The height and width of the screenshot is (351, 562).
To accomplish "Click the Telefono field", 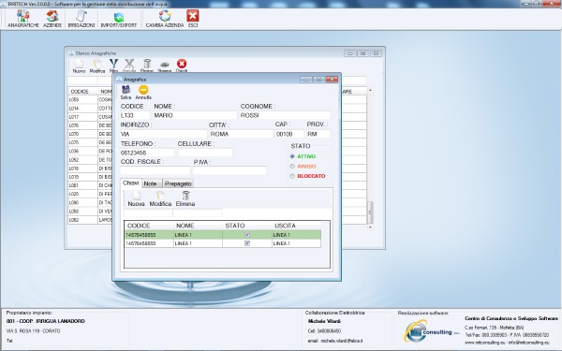I will point(147,153).
